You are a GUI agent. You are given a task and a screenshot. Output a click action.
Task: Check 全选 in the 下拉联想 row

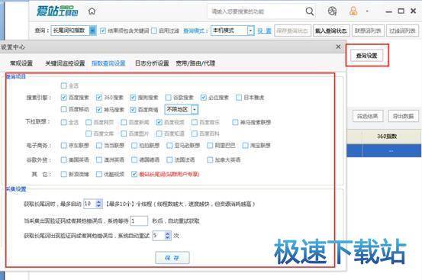pos(64,122)
